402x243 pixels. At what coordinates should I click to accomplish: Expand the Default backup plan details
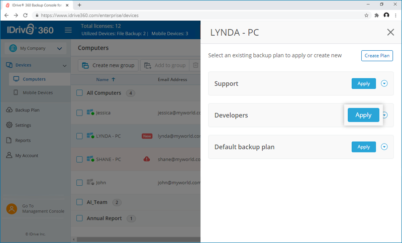[x=384, y=147]
